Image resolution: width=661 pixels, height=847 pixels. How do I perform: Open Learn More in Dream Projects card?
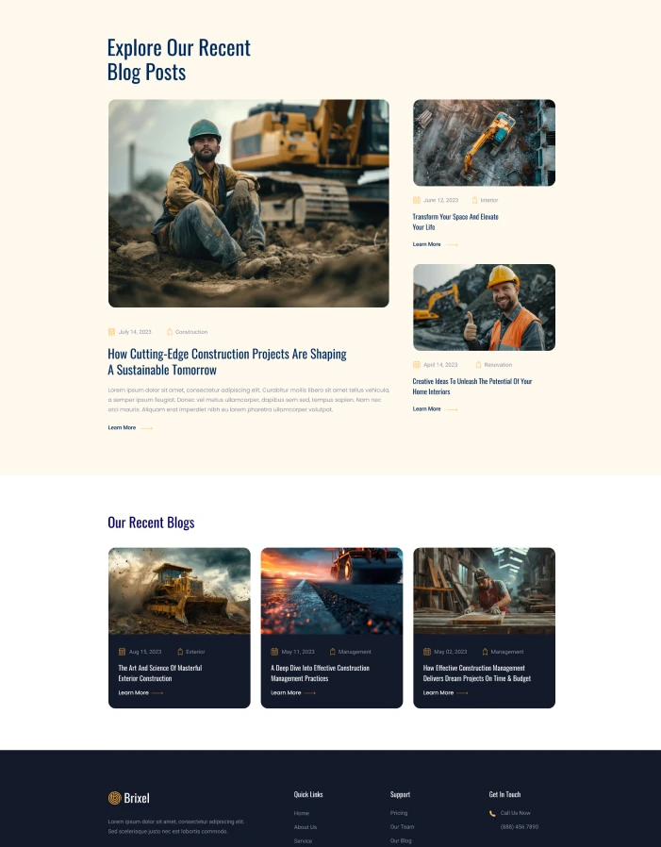[x=438, y=692]
